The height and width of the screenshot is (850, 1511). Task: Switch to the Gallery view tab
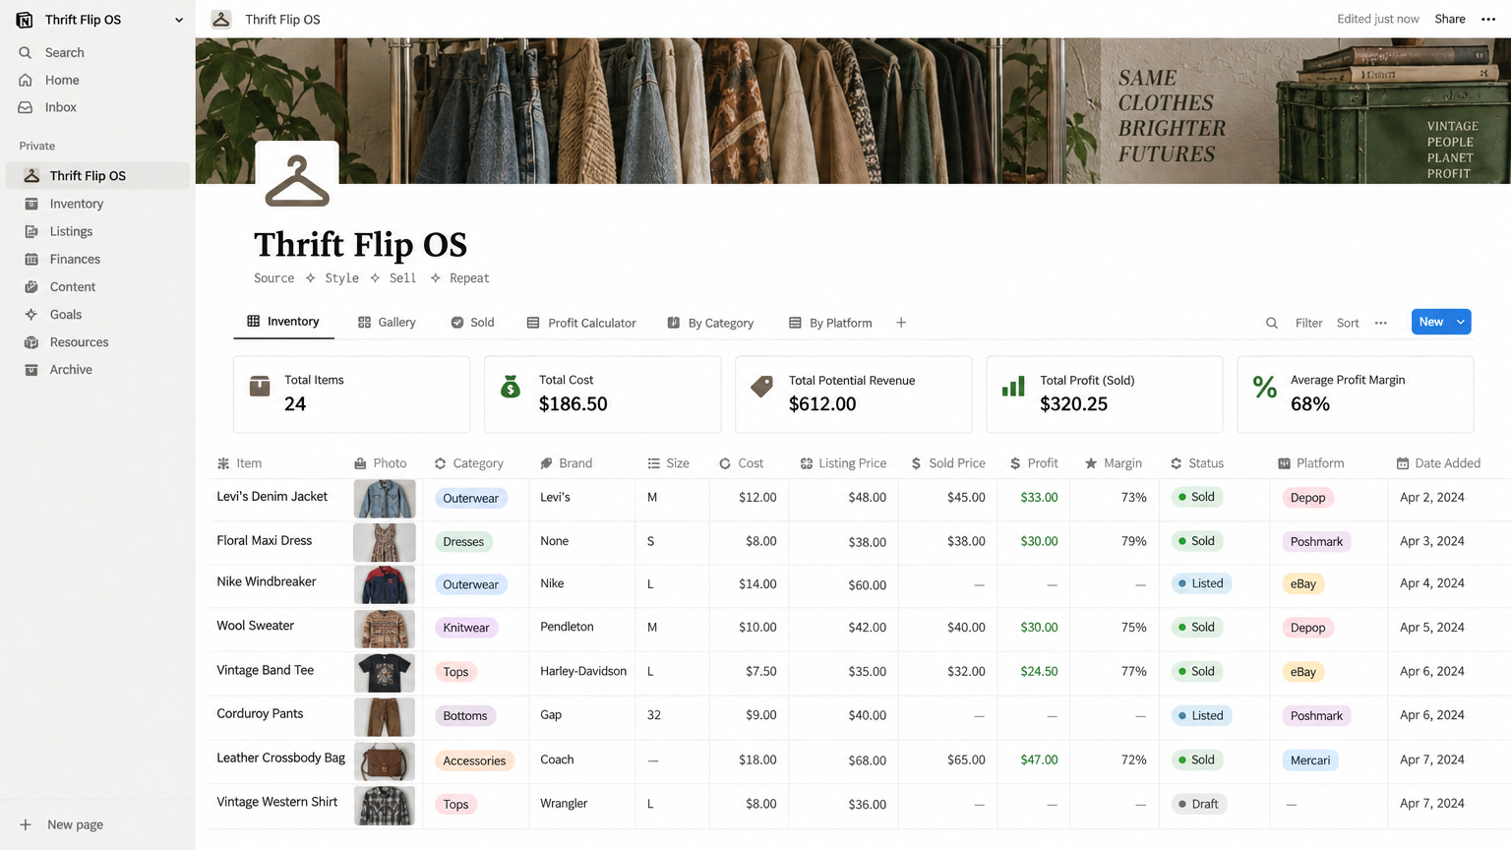pyautogui.click(x=387, y=323)
